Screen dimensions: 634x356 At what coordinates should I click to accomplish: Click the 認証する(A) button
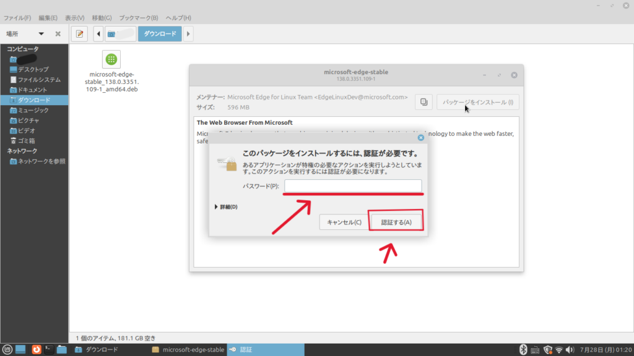pos(396,222)
